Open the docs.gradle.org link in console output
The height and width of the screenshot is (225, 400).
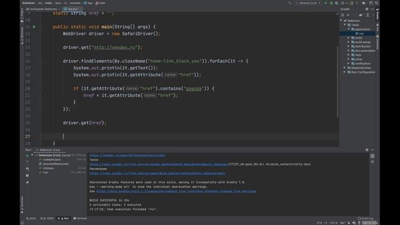click(x=176, y=191)
